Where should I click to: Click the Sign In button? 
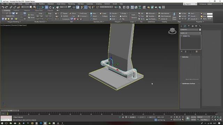tap(190, 4)
